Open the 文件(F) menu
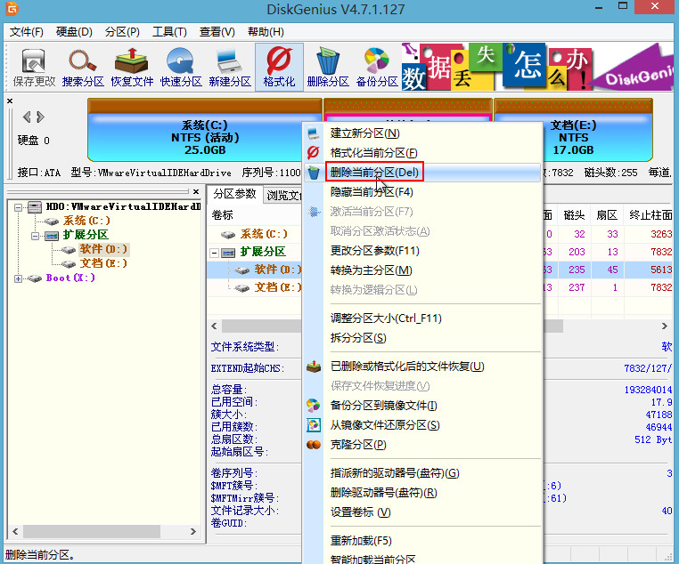Image resolution: width=679 pixels, height=564 pixels. click(x=27, y=32)
